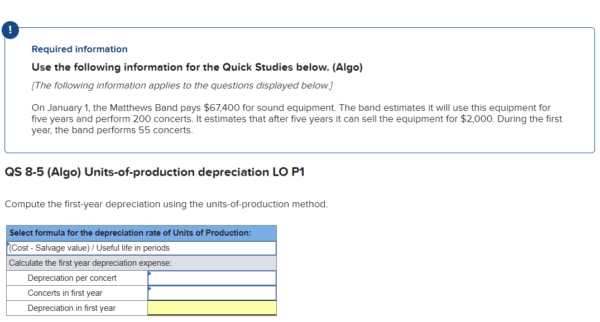
Task: Select the Depreciation per concert row label
Action: pyautogui.click(x=76, y=277)
